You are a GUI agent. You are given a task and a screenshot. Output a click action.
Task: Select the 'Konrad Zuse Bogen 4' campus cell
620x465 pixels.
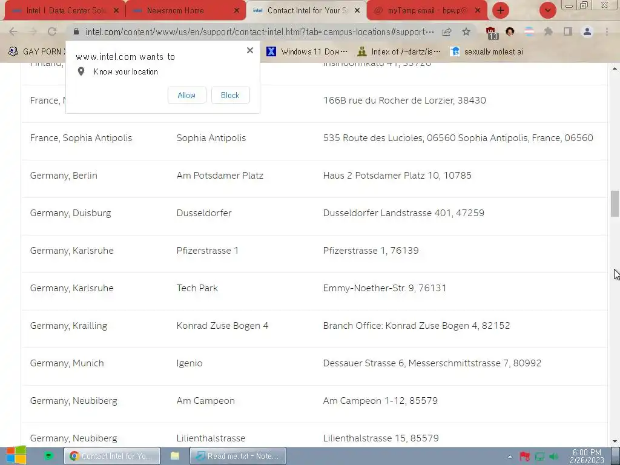point(222,326)
